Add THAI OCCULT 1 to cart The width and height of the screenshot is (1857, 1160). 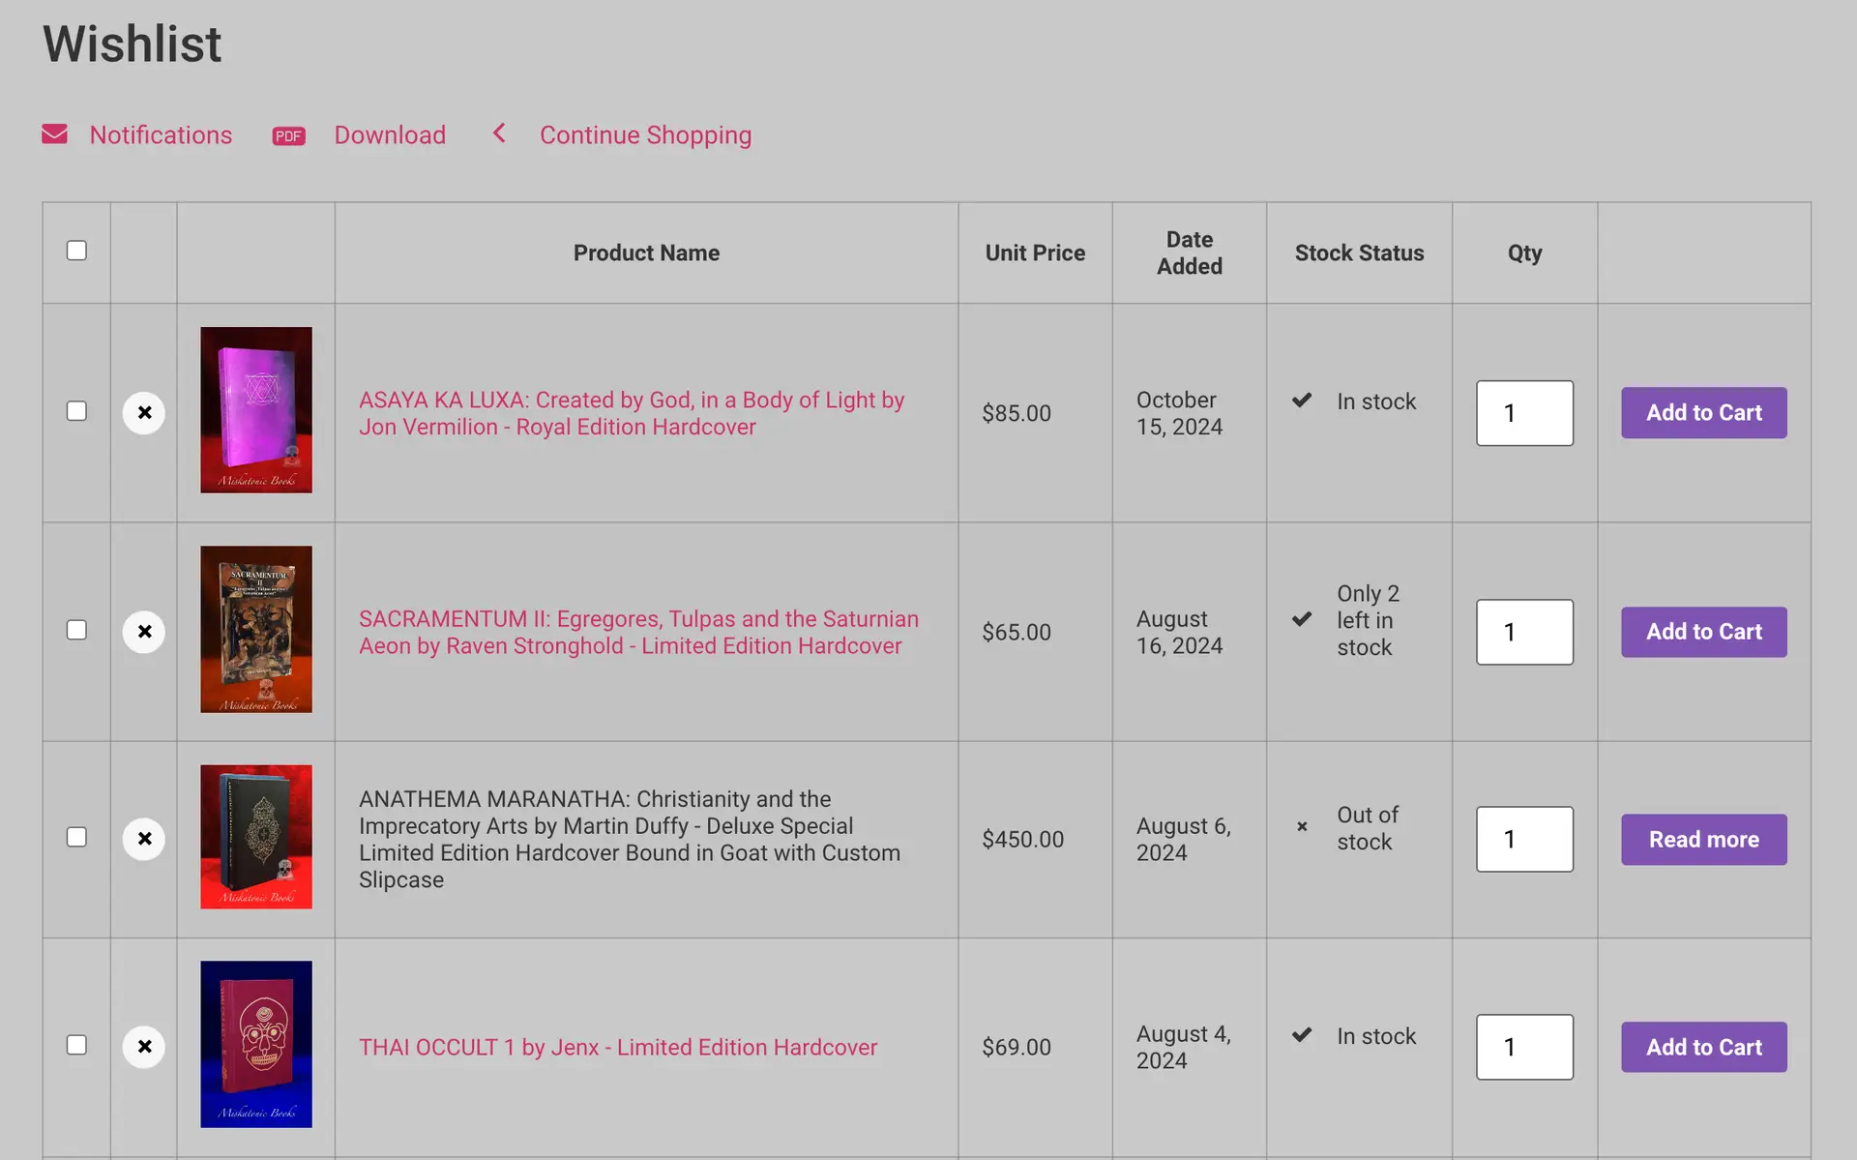1704,1047
